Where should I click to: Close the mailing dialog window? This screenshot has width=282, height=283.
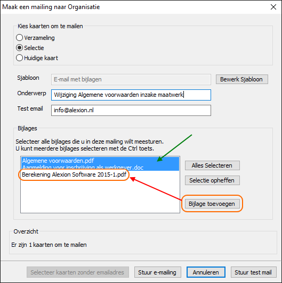click(x=273, y=7)
